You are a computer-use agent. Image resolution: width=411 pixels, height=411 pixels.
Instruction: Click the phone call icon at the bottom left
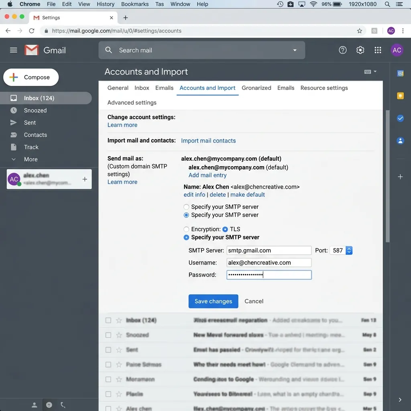coord(63,405)
